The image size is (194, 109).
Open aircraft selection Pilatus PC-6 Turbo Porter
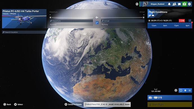(24, 19)
